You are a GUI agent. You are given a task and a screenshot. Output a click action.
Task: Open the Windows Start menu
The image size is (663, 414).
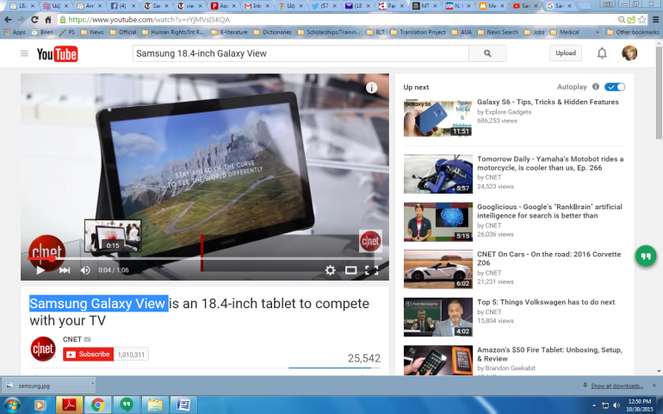12,405
